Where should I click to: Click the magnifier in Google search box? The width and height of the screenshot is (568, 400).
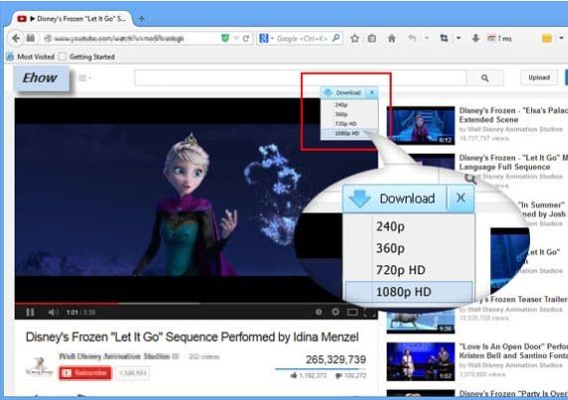[336, 38]
